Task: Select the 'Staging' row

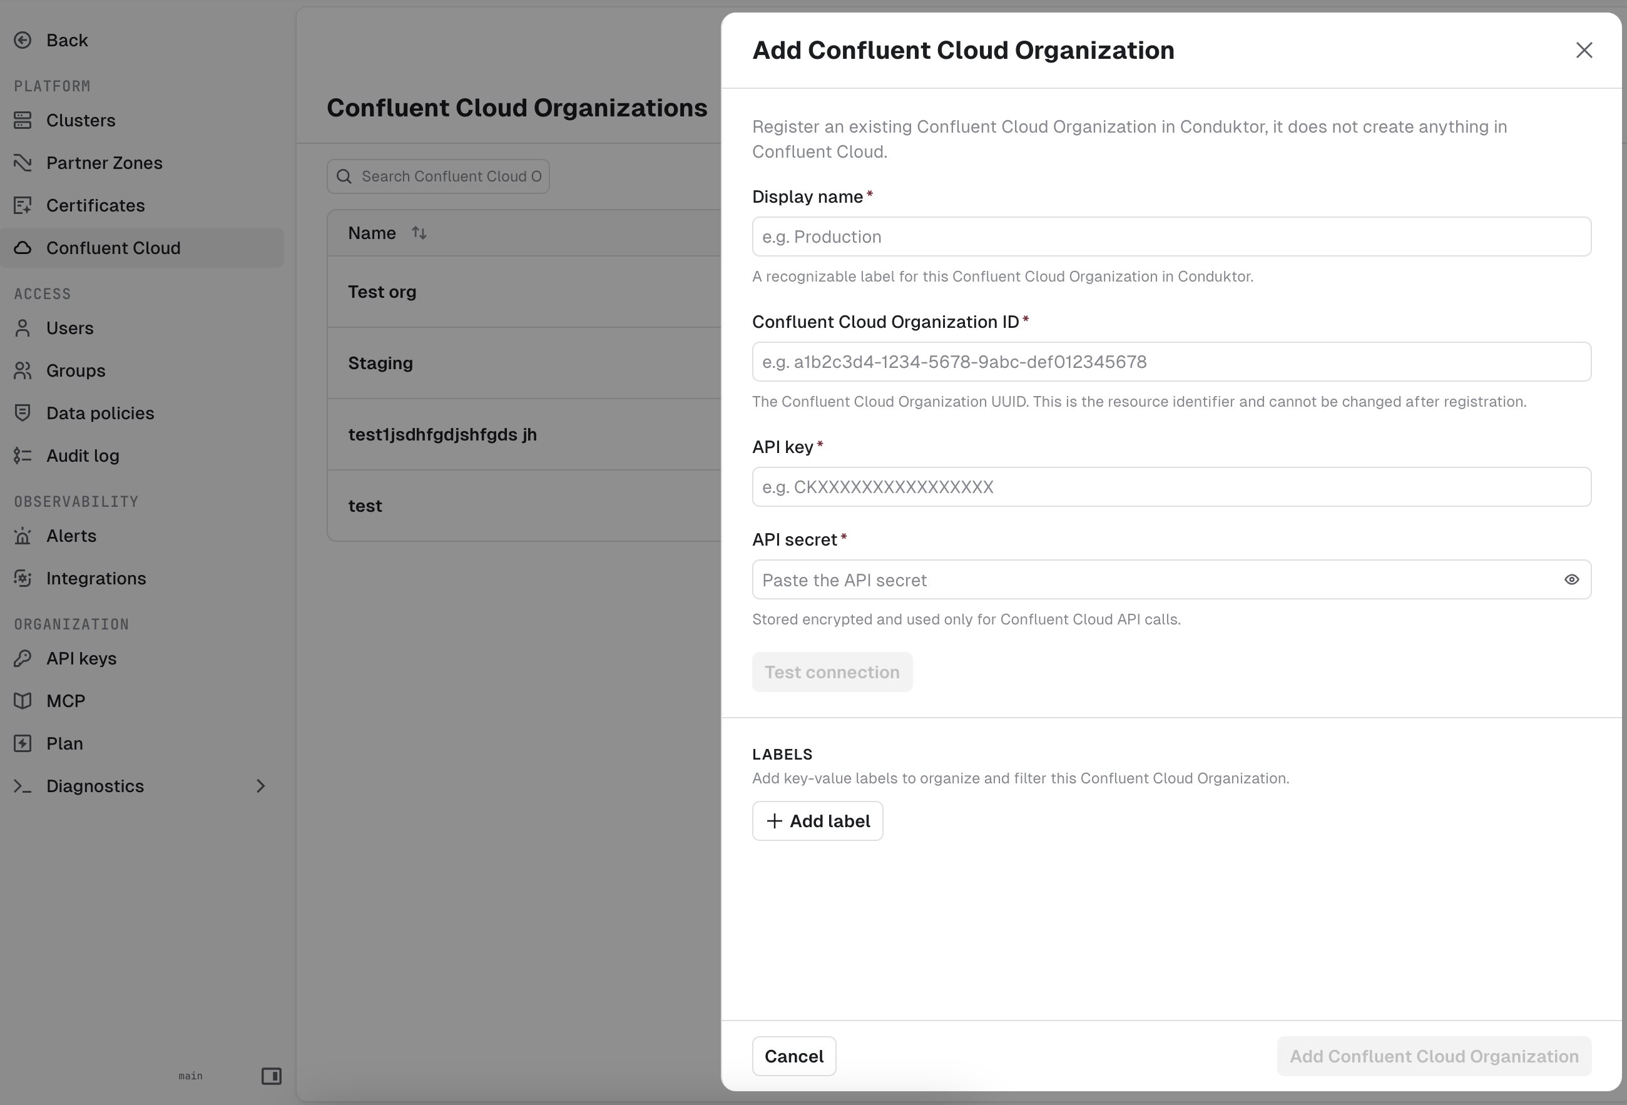Action: click(524, 363)
